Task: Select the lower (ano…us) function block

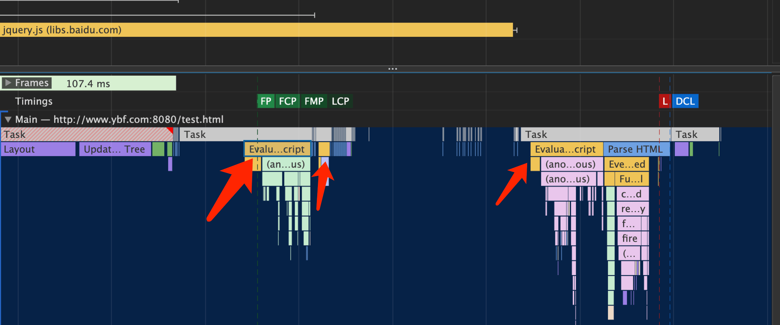Action: 568,179
